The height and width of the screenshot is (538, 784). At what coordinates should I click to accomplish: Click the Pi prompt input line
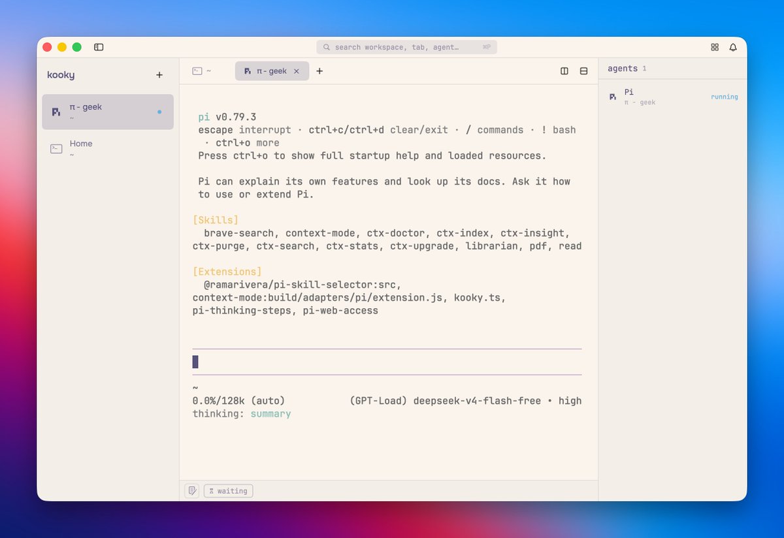click(x=387, y=362)
